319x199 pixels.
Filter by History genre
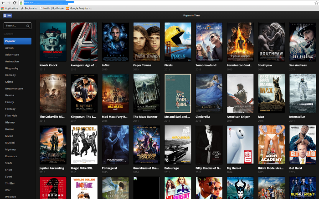(x=10, y=122)
